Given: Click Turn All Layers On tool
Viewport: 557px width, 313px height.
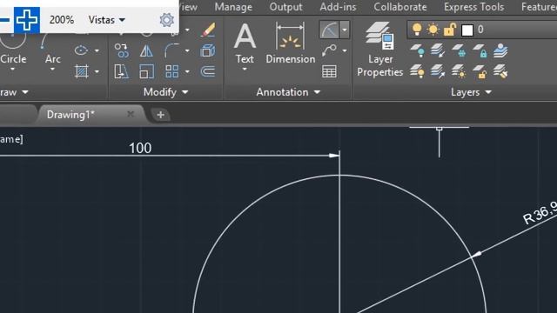Looking at the screenshot, I should pos(417,71).
